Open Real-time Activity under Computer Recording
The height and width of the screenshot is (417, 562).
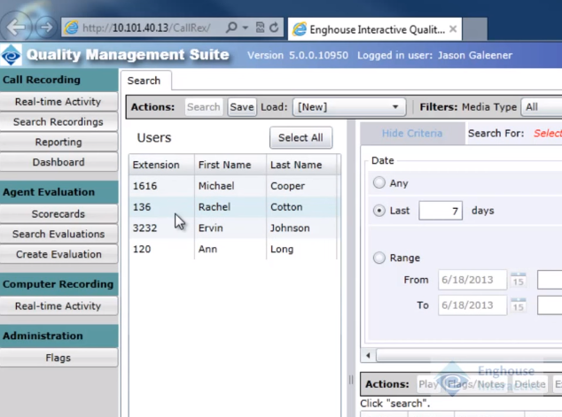click(59, 306)
